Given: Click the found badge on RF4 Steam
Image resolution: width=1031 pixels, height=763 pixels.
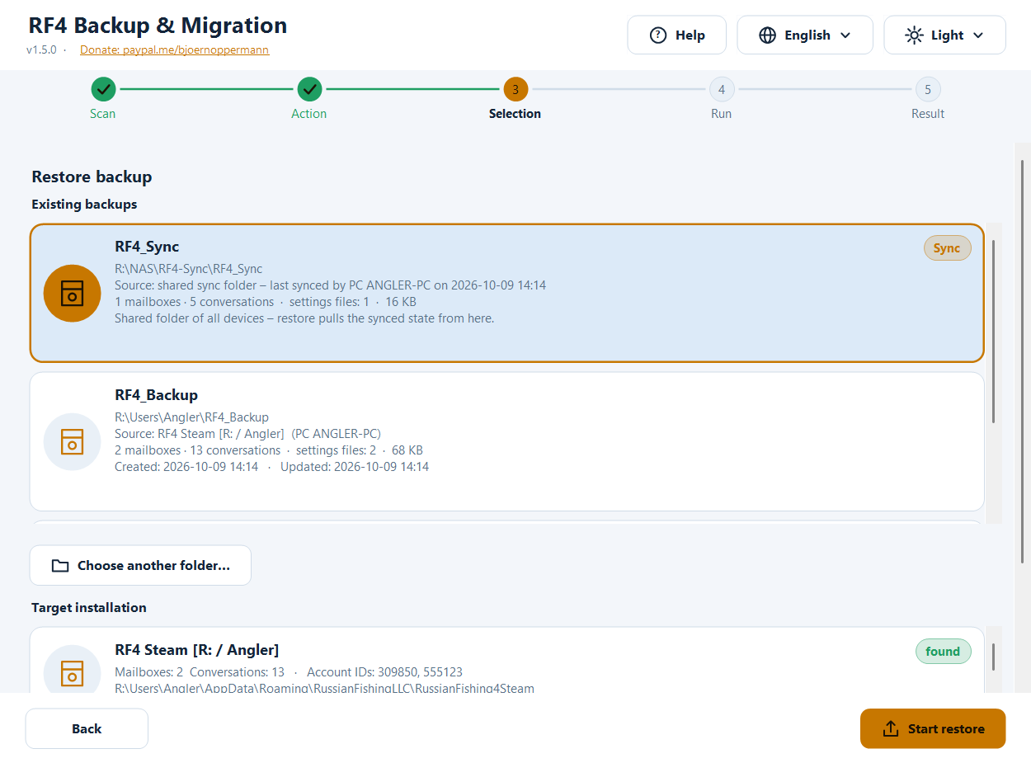Looking at the screenshot, I should click(943, 652).
